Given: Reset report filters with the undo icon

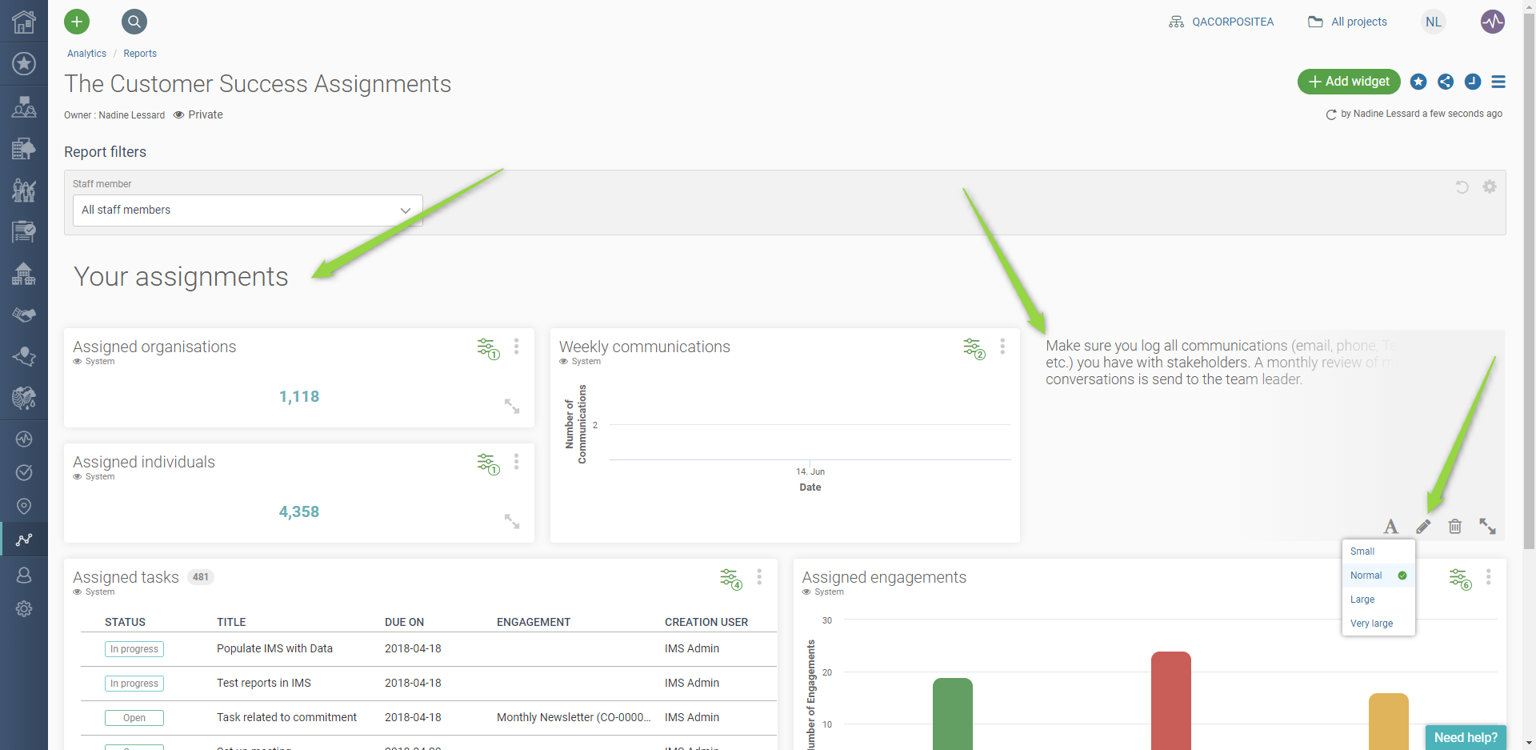Looking at the screenshot, I should 1462,186.
